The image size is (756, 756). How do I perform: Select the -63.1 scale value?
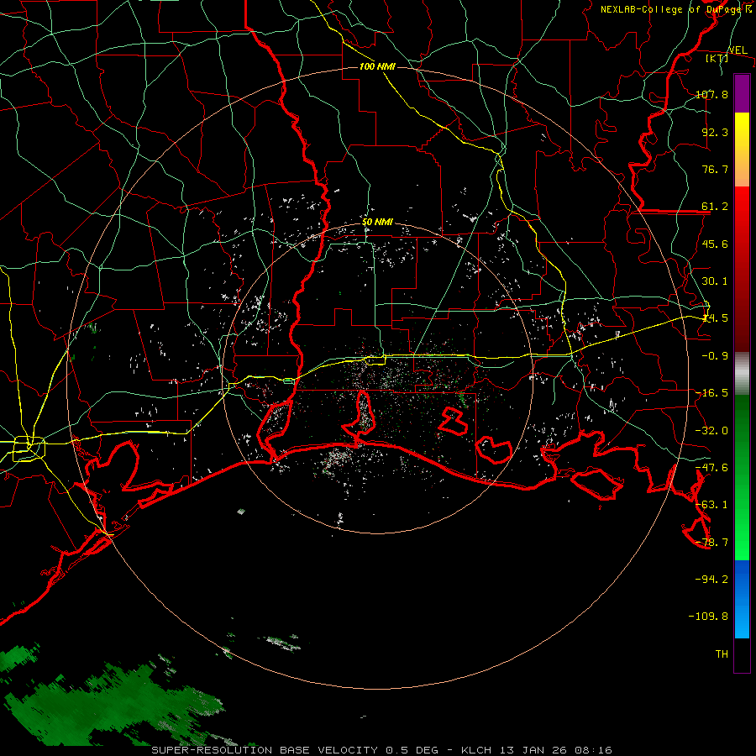point(711,505)
